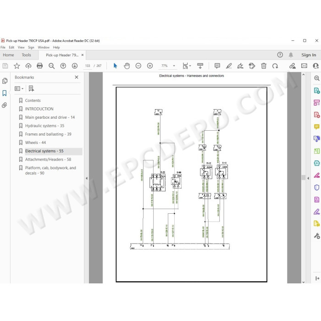Viewport: 321px width, 321px height.
Task: Open the Help menu
Action: click(56, 47)
